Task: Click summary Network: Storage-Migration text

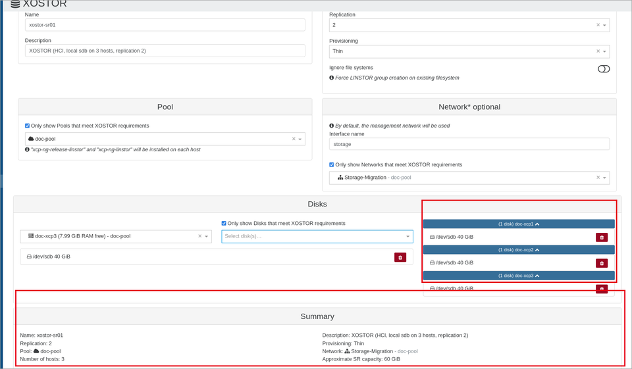Action: 370,351
